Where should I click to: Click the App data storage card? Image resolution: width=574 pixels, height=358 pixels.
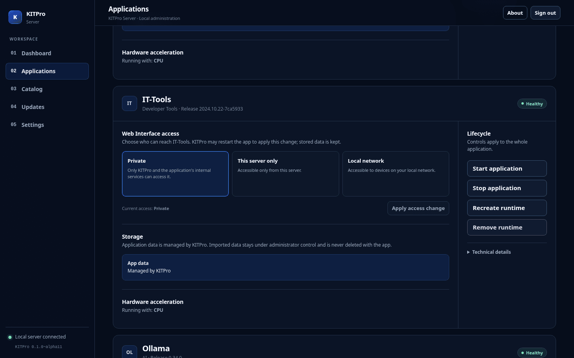285,267
